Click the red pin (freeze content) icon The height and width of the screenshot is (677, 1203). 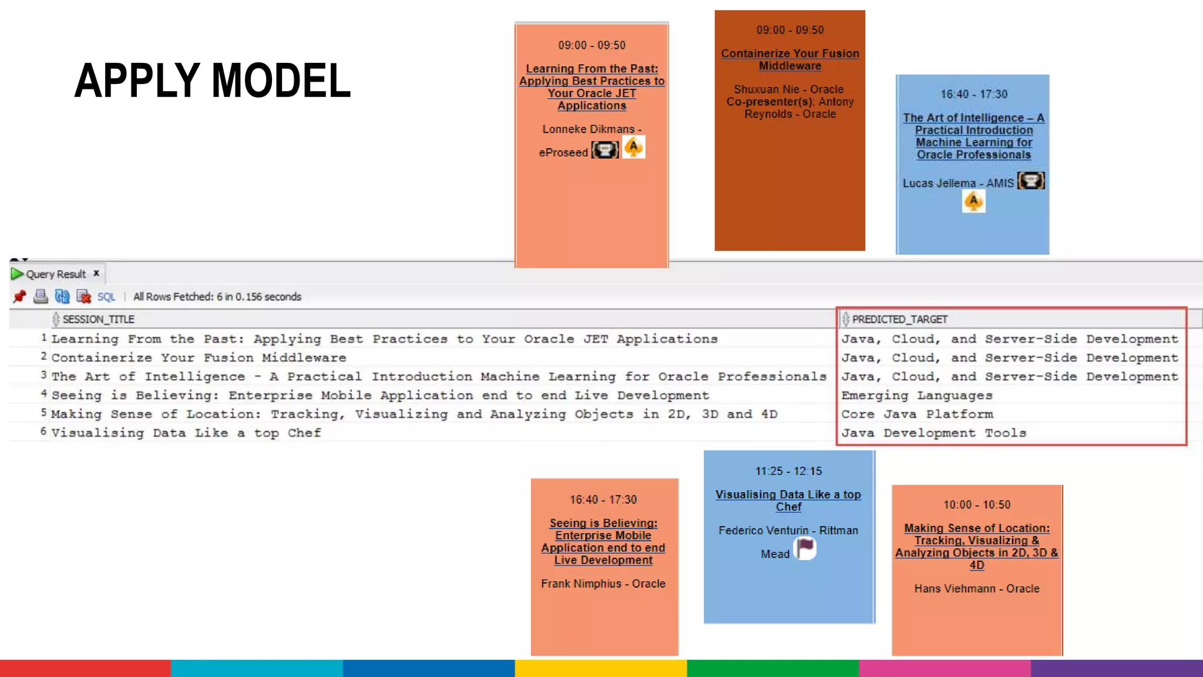coord(19,297)
